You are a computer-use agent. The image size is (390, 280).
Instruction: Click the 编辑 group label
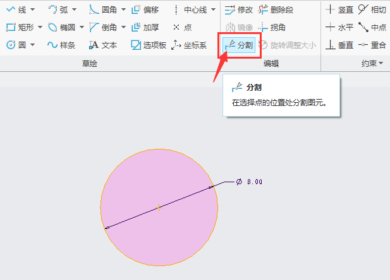[x=271, y=64]
